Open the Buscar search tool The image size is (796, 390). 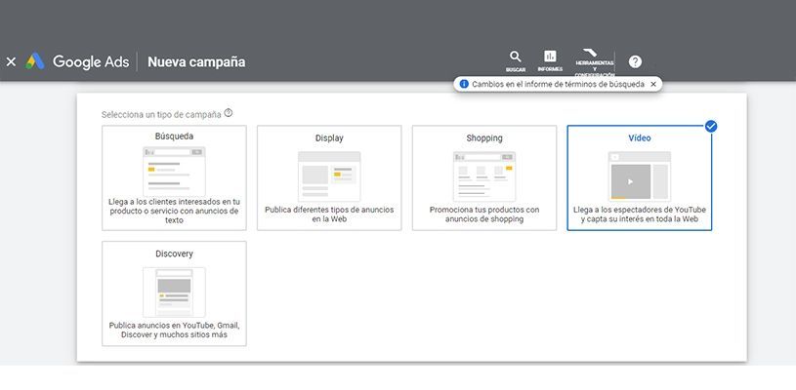(516, 61)
